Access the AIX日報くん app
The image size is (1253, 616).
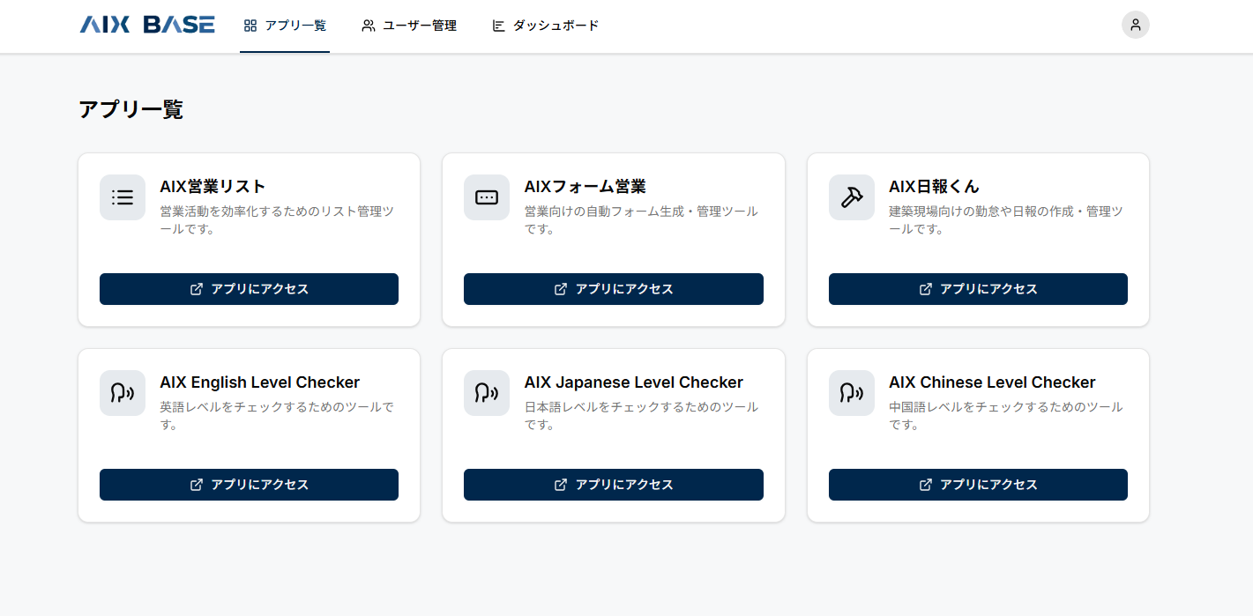[x=977, y=288]
